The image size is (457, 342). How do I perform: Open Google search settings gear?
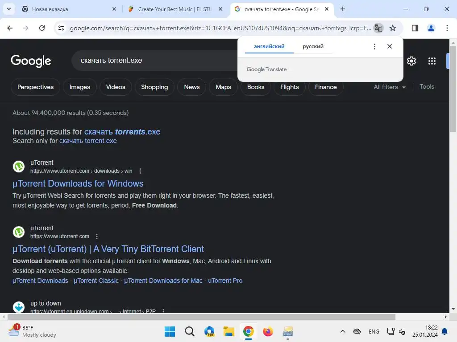(x=411, y=61)
